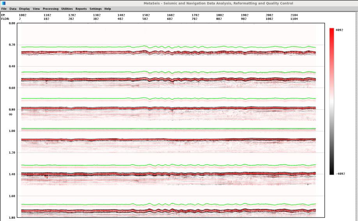Image resolution: width=358 pixels, height=221 pixels.
Task: Click the vertical scrollbar at right window edge
Action: coord(356,117)
